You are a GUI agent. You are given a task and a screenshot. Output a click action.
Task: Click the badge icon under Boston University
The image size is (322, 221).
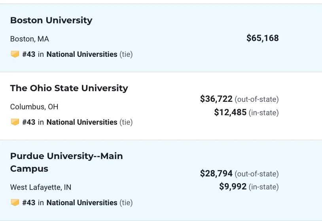(15, 54)
